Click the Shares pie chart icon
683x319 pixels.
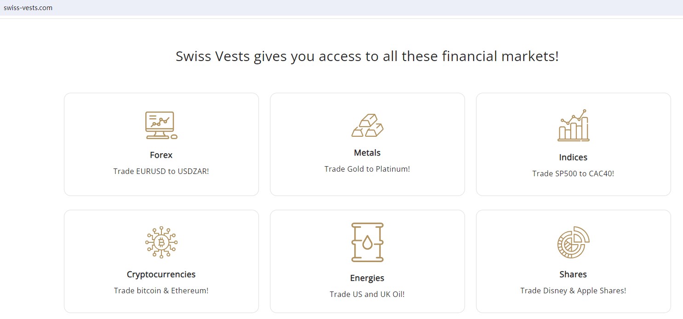coord(573,242)
